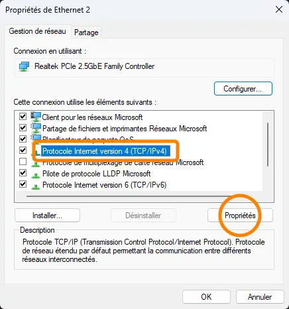The height and width of the screenshot is (309, 289).
Task: Enable the Protocole de multiplexage checkbox
Action: [x=23, y=162]
